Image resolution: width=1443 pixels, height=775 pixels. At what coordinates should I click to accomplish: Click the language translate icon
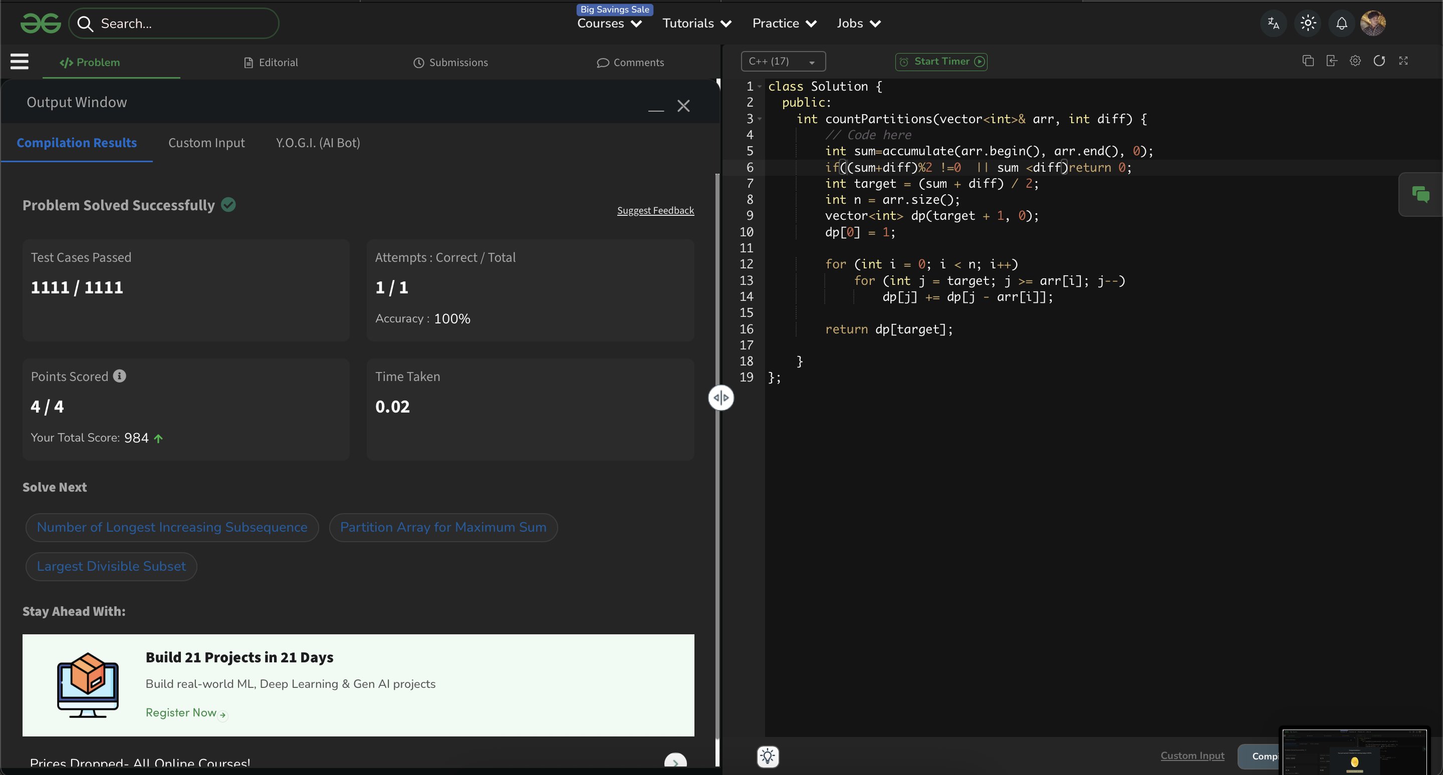(1273, 24)
